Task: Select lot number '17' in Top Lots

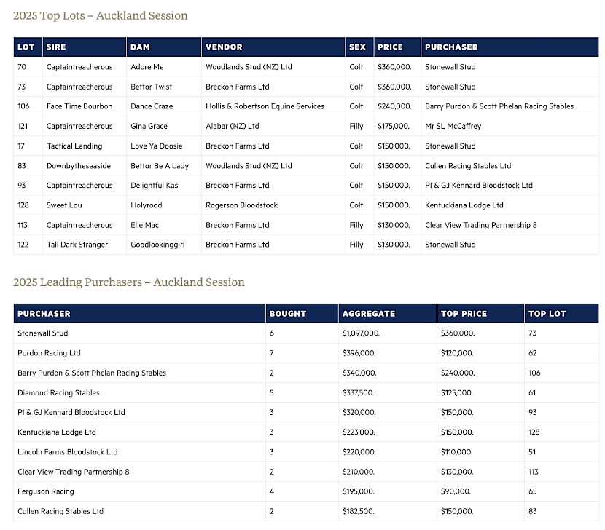Action: 21,146
